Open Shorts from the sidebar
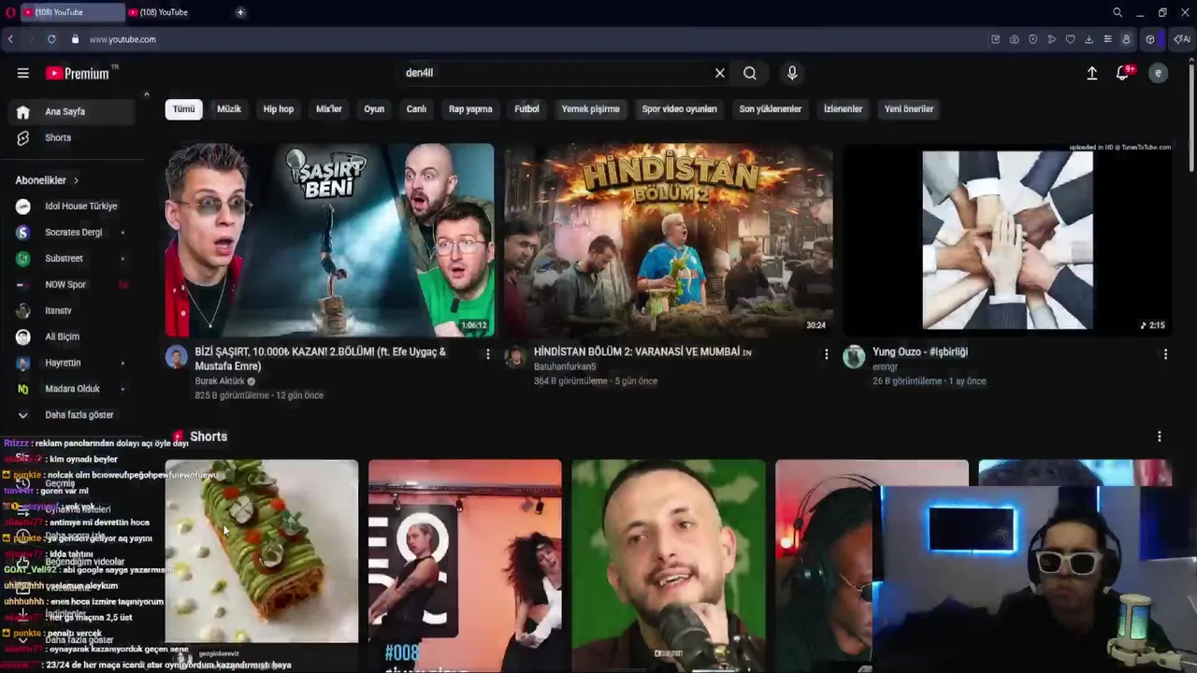The height and width of the screenshot is (673, 1197). coord(73,137)
